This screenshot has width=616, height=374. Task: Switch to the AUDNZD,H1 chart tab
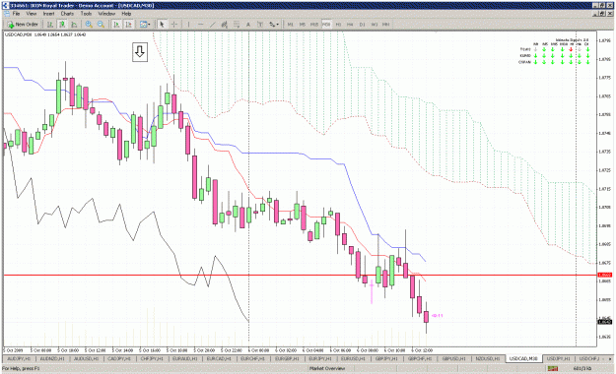(x=52, y=358)
